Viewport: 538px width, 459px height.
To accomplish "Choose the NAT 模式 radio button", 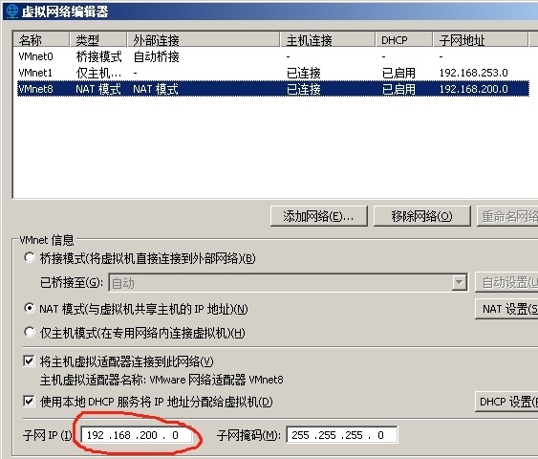I will [x=30, y=308].
